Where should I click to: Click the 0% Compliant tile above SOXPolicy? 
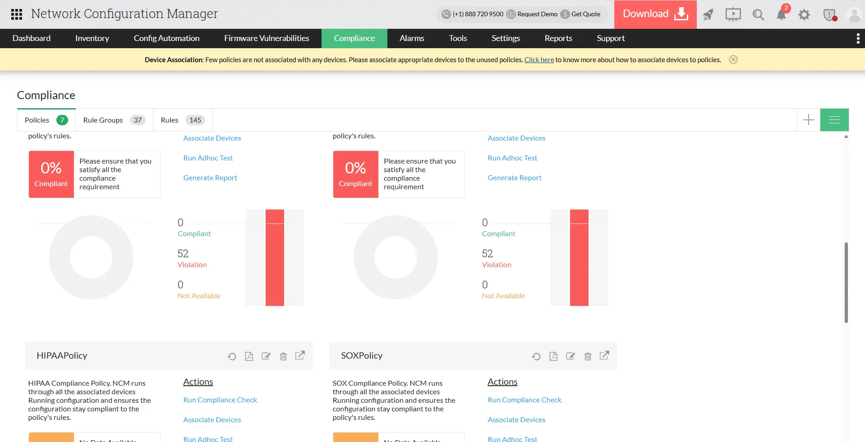click(355, 174)
